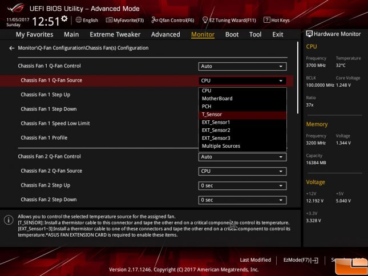Choose T_Sensor from source list
This screenshot has height=276, width=368.
click(x=242, y=115)
